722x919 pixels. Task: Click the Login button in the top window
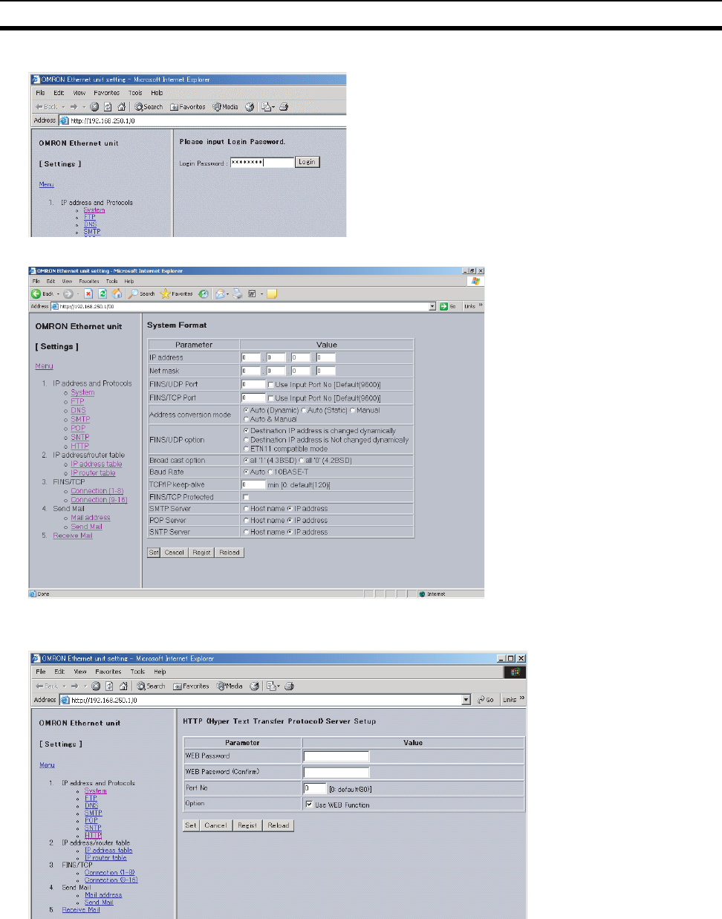pyautogui.click(x=307, y=162)
